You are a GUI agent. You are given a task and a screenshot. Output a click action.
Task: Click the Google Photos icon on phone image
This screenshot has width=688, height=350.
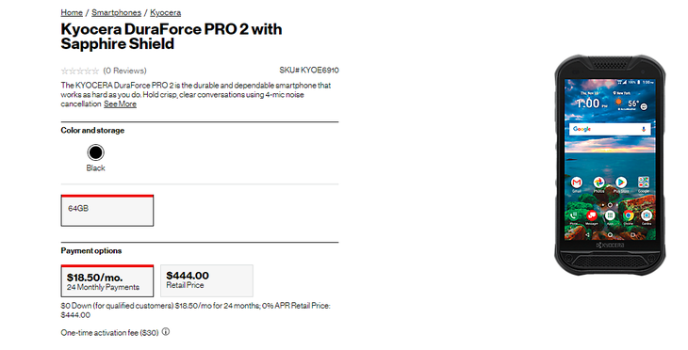(x=598, y=183)
